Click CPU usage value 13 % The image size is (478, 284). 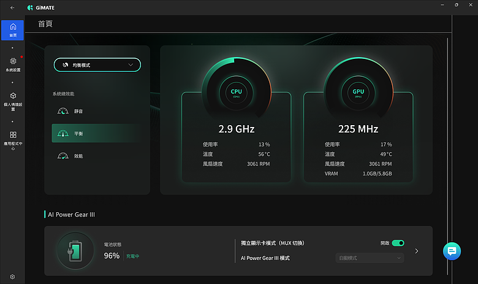coord(264,144)
